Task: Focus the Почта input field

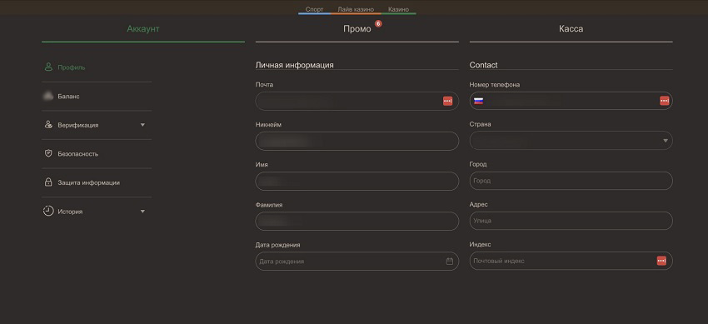Action: (x=357, y=101)
